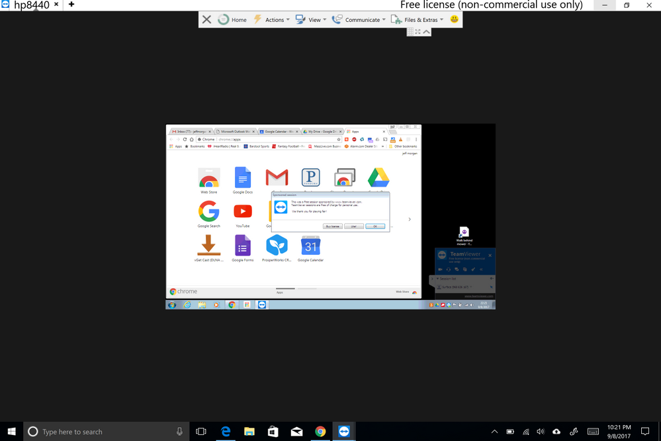Reload the page in remote Chrome
This screenshot has width=661, height=441.
(185, 139)
